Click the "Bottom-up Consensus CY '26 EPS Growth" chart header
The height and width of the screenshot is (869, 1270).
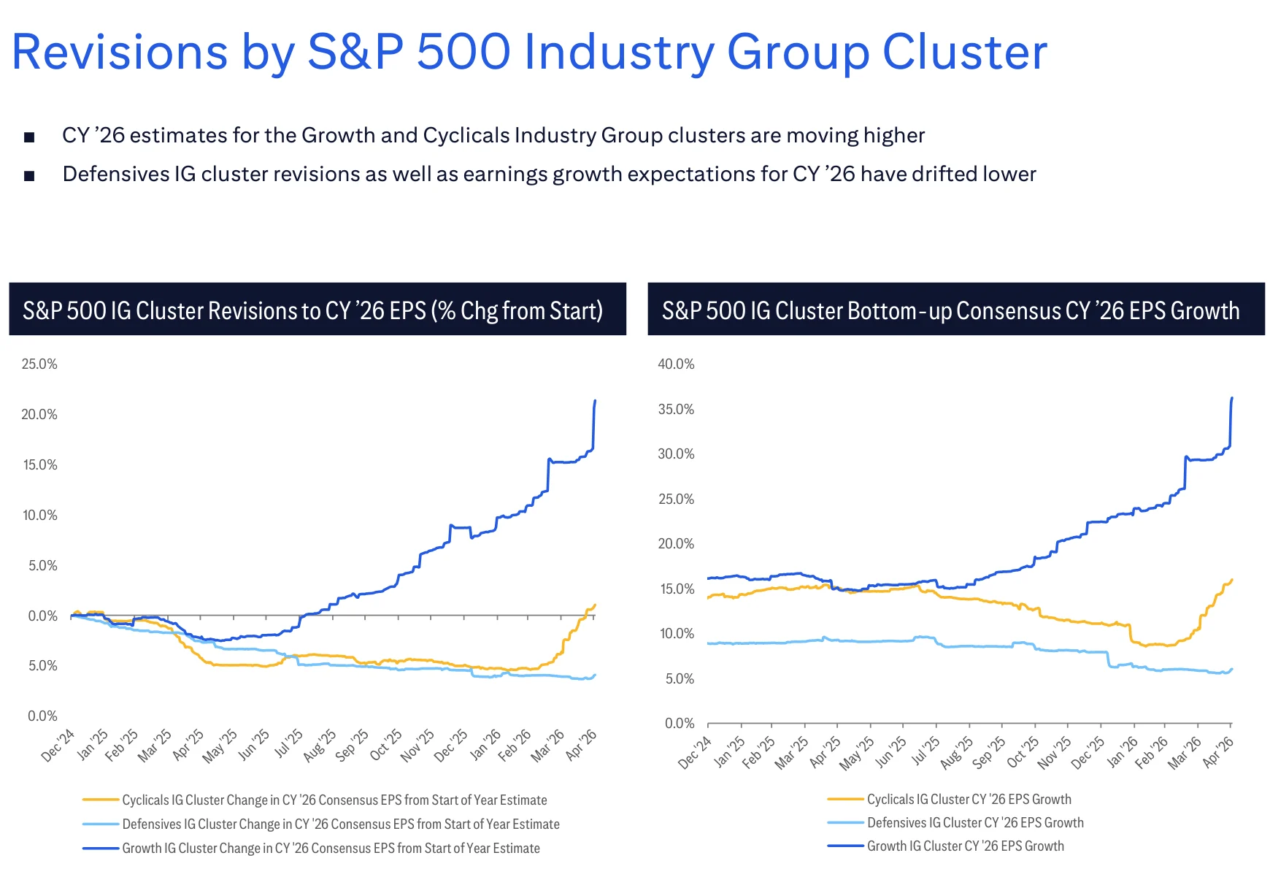[956, 310]
